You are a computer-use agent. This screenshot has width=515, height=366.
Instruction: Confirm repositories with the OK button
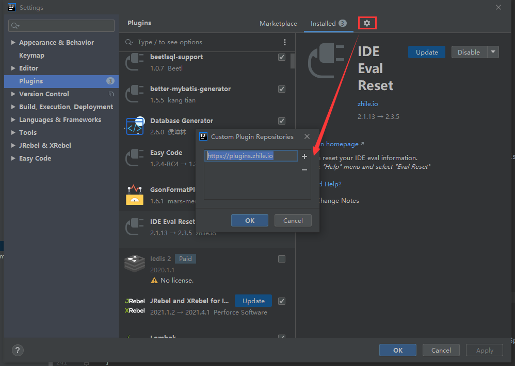(x=249, y=220)
